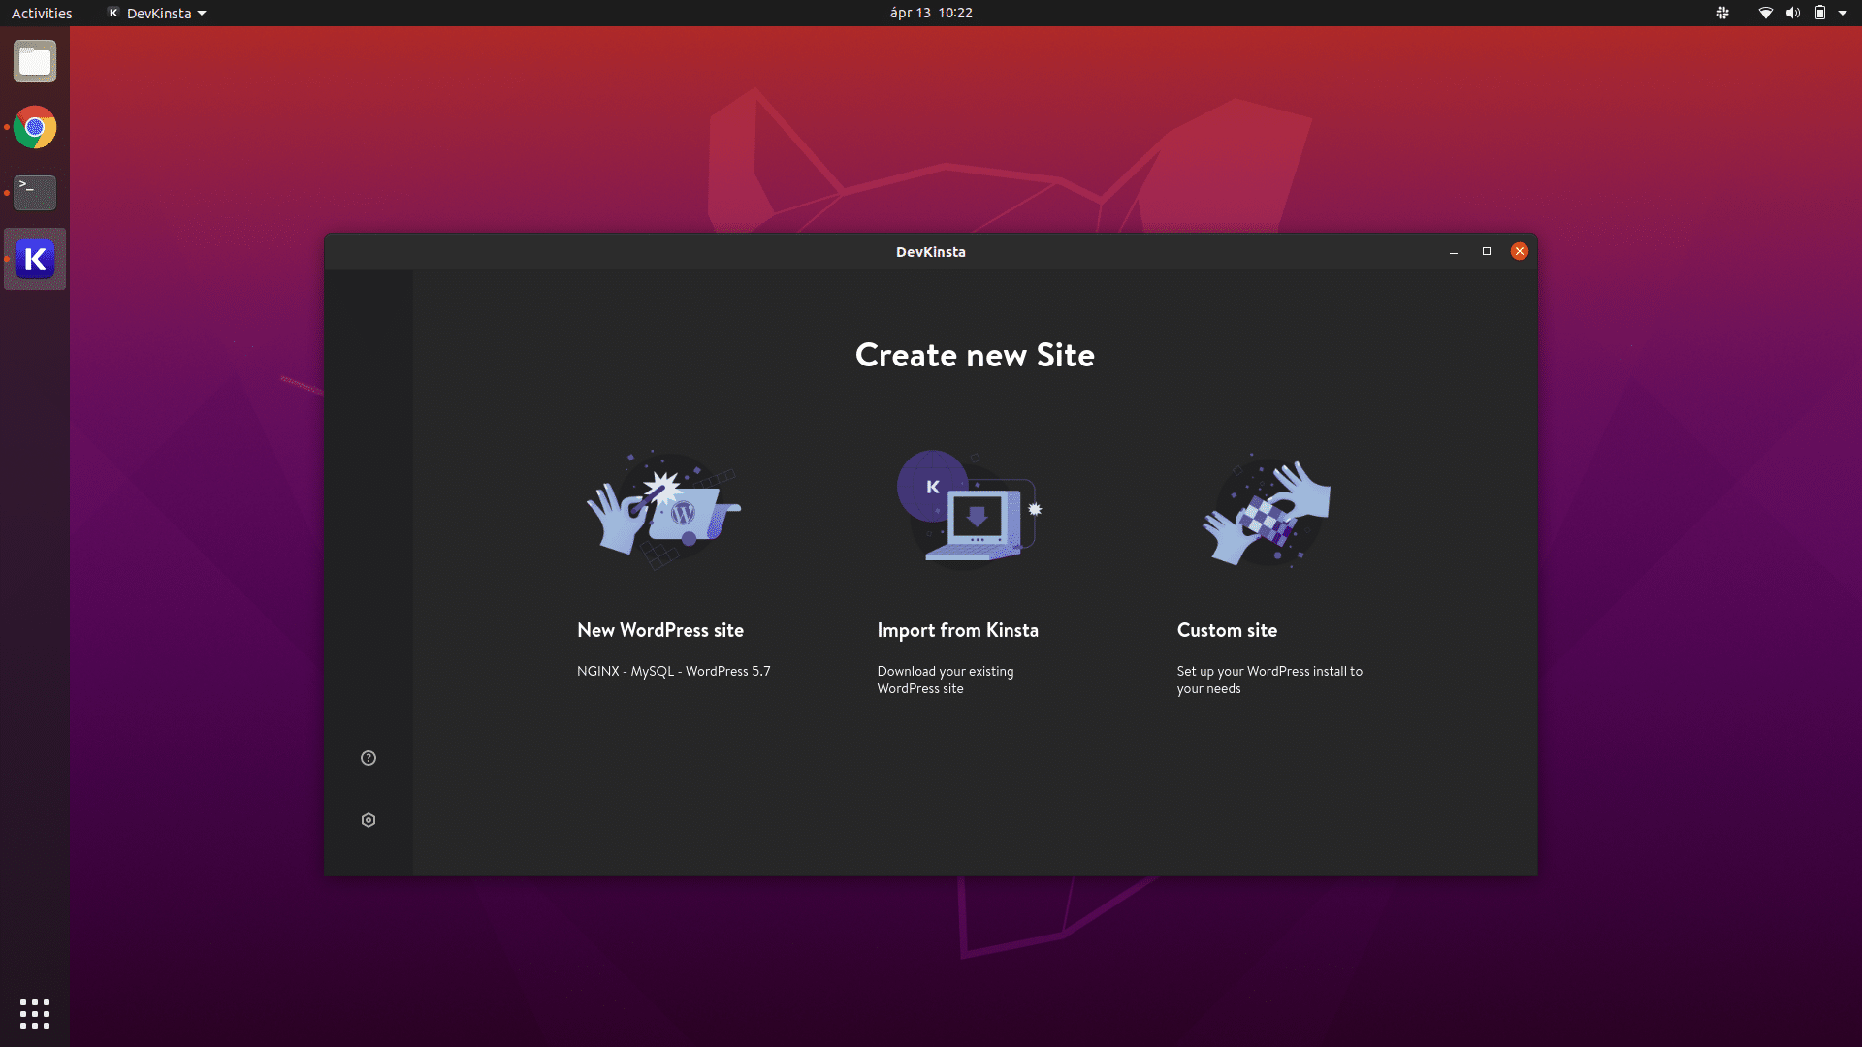Click the settings icon below info

[369, 819]
